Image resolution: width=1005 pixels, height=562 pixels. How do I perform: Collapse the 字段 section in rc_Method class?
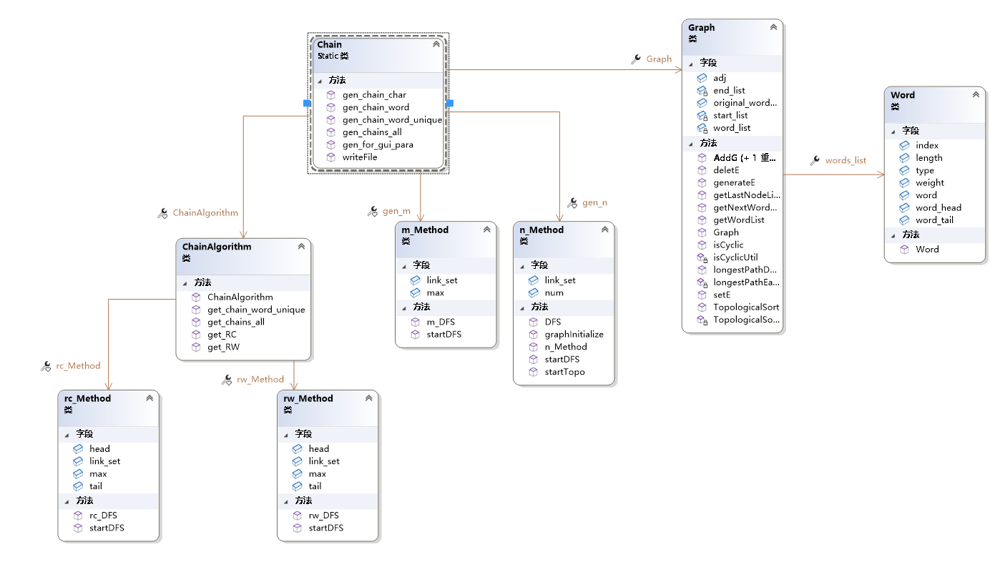click(x=67, y=434)
